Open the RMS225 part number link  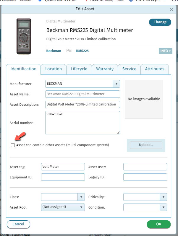(x=82, y=51)
